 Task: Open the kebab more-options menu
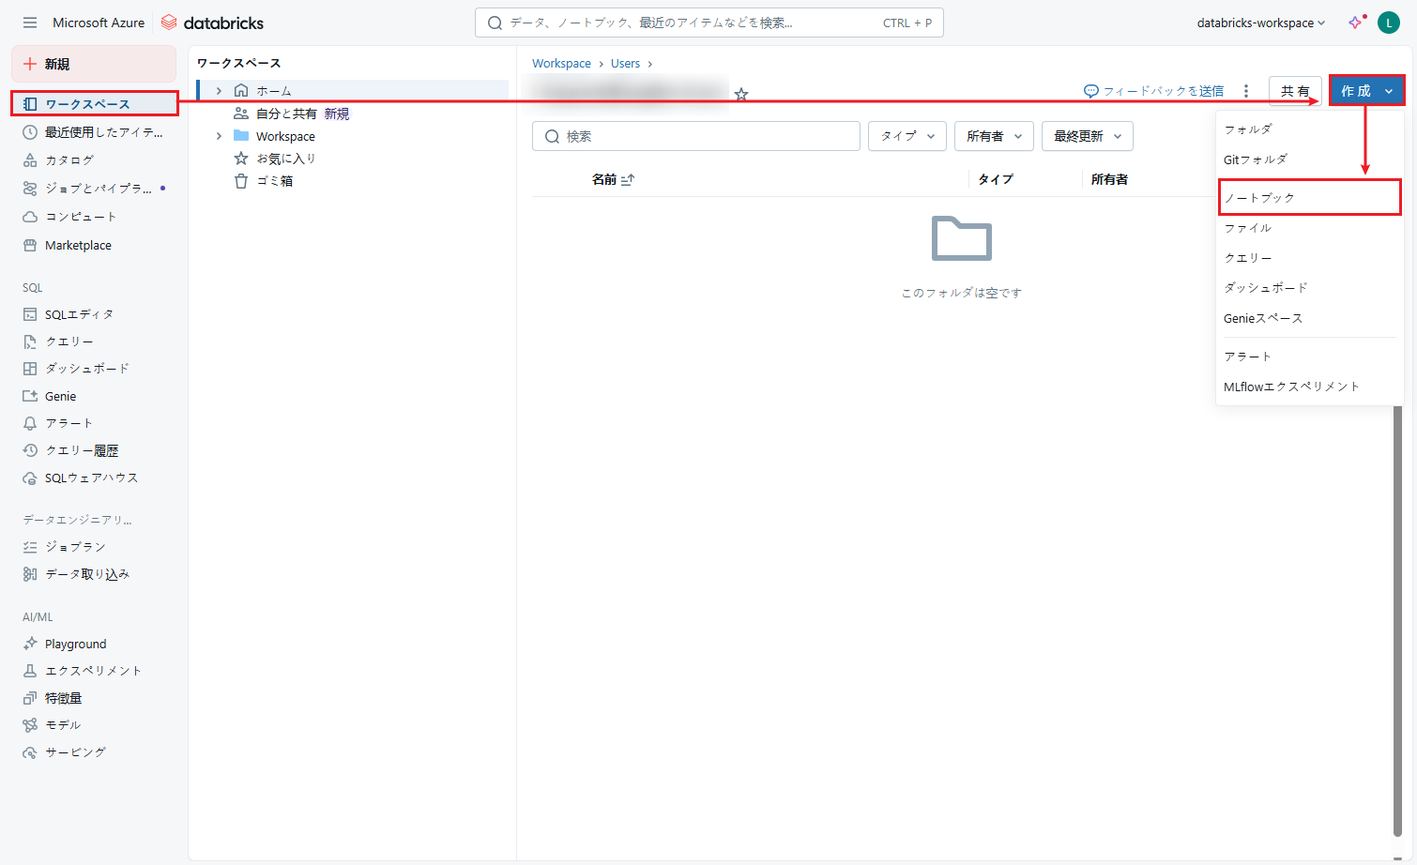click(x=1246, y=91)
